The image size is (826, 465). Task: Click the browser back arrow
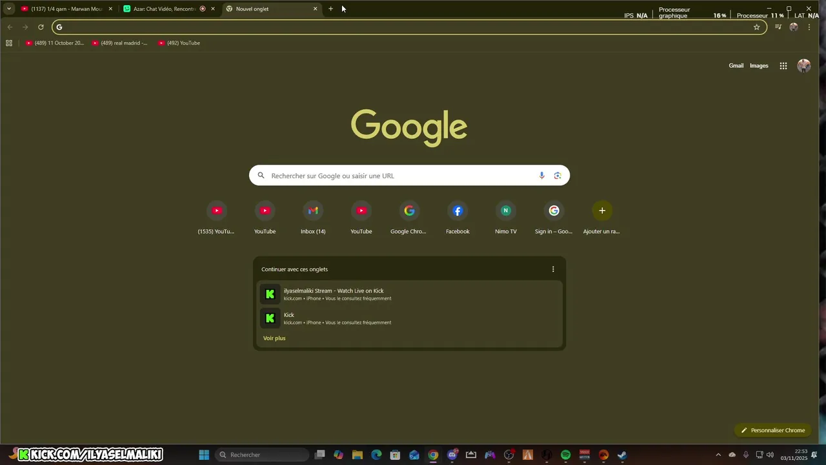pos(10,27)
